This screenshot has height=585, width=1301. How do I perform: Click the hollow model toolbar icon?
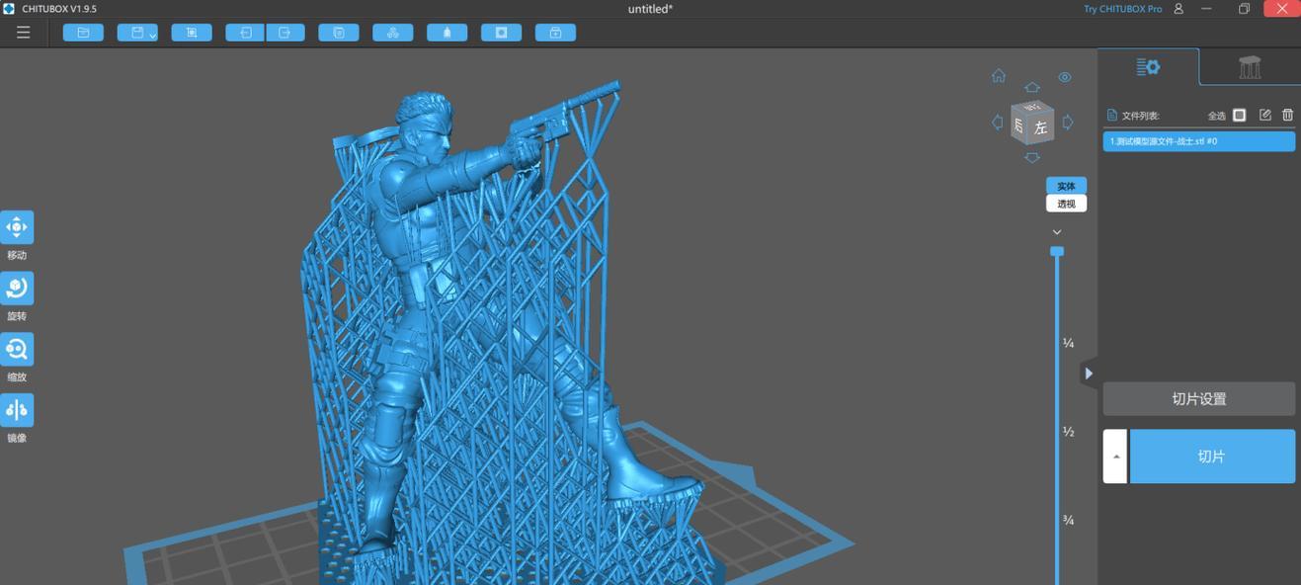pyautogui.click(x=447, y=33)
